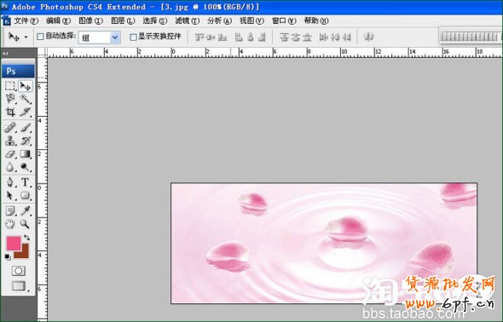Select the Clone Stamp tool
Viewport: 503px width, 322px height.
tap(10, 141)
